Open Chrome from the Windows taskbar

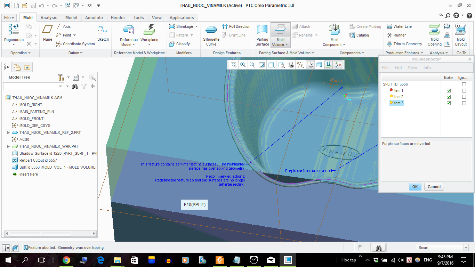pos(66,260)
